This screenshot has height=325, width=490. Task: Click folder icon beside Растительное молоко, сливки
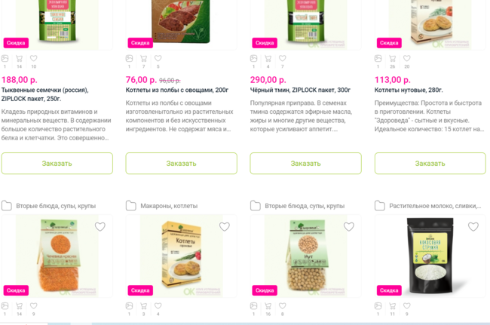[380, 206]
